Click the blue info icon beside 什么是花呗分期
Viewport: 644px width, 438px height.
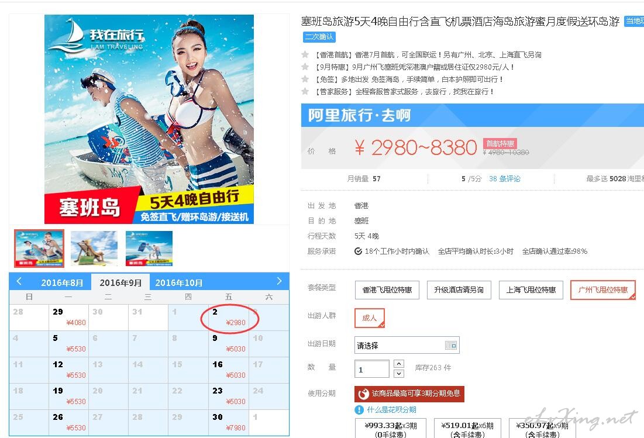point(359,410)
